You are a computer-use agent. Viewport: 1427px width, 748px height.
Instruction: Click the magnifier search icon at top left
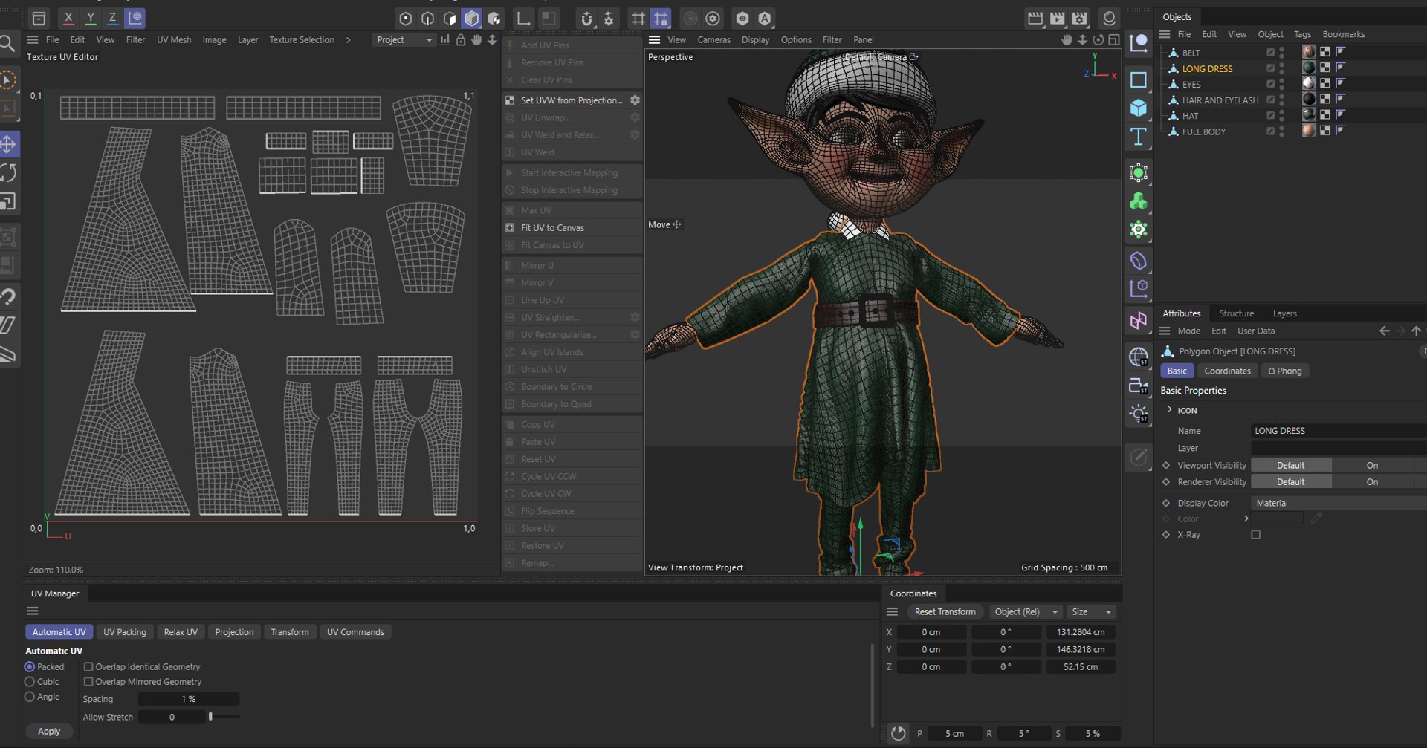[x=7, y=43]
